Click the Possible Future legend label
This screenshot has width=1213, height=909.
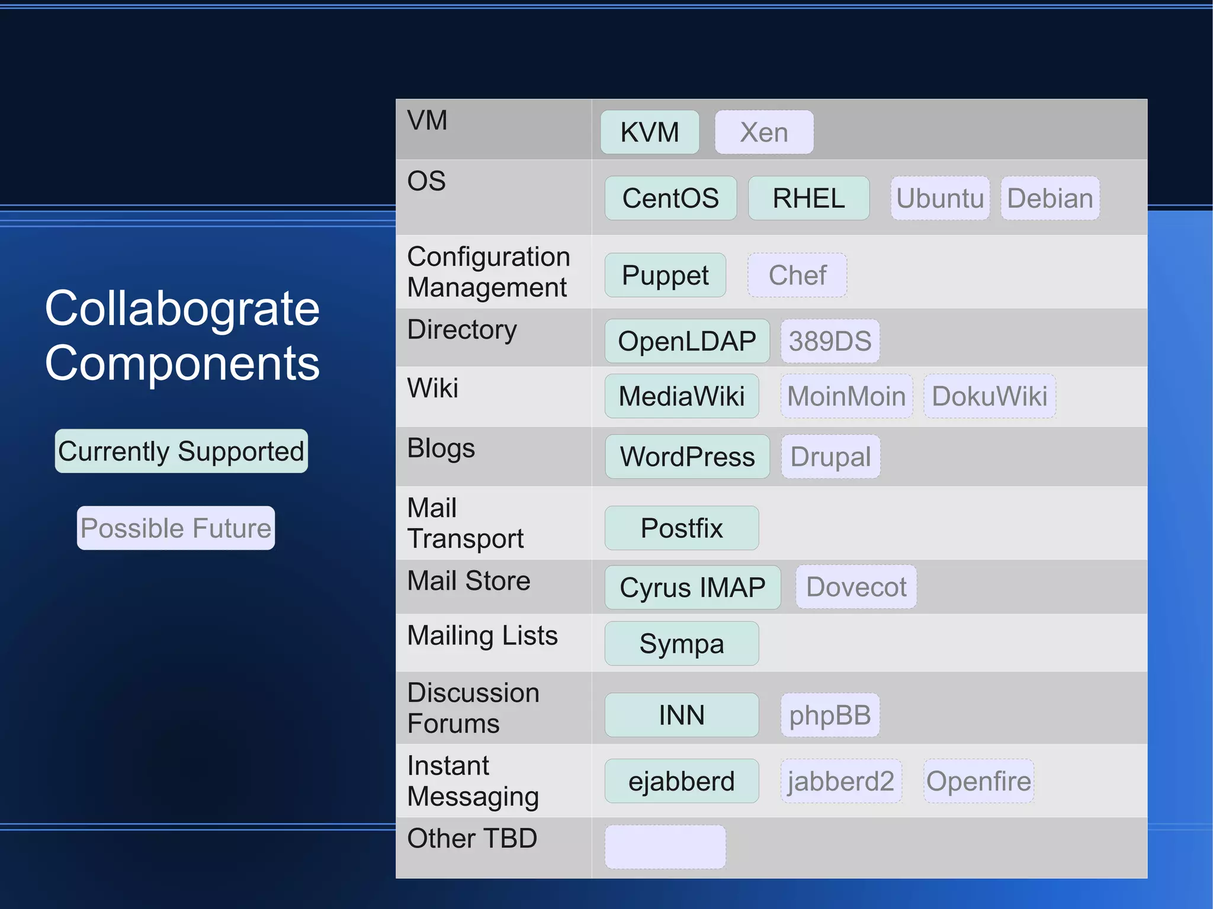coord(176,528)
